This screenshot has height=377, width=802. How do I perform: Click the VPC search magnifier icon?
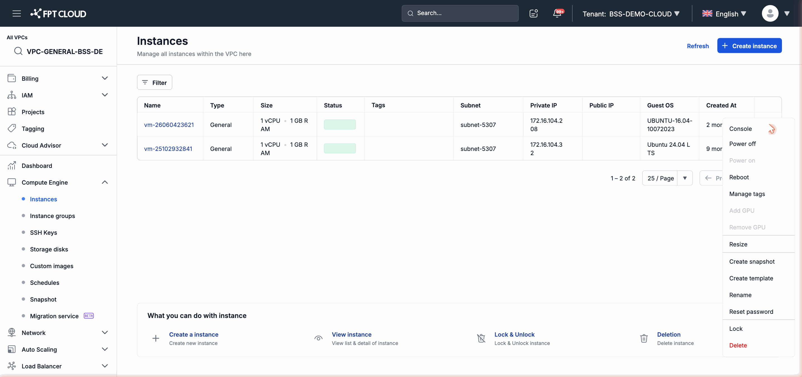click(x=18, y=51)
